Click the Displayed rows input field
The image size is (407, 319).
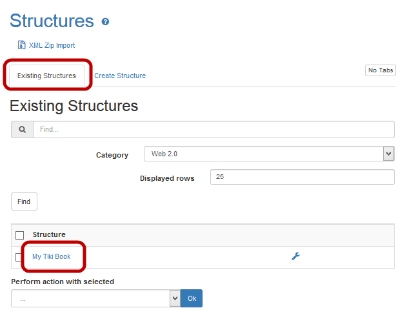302,177
